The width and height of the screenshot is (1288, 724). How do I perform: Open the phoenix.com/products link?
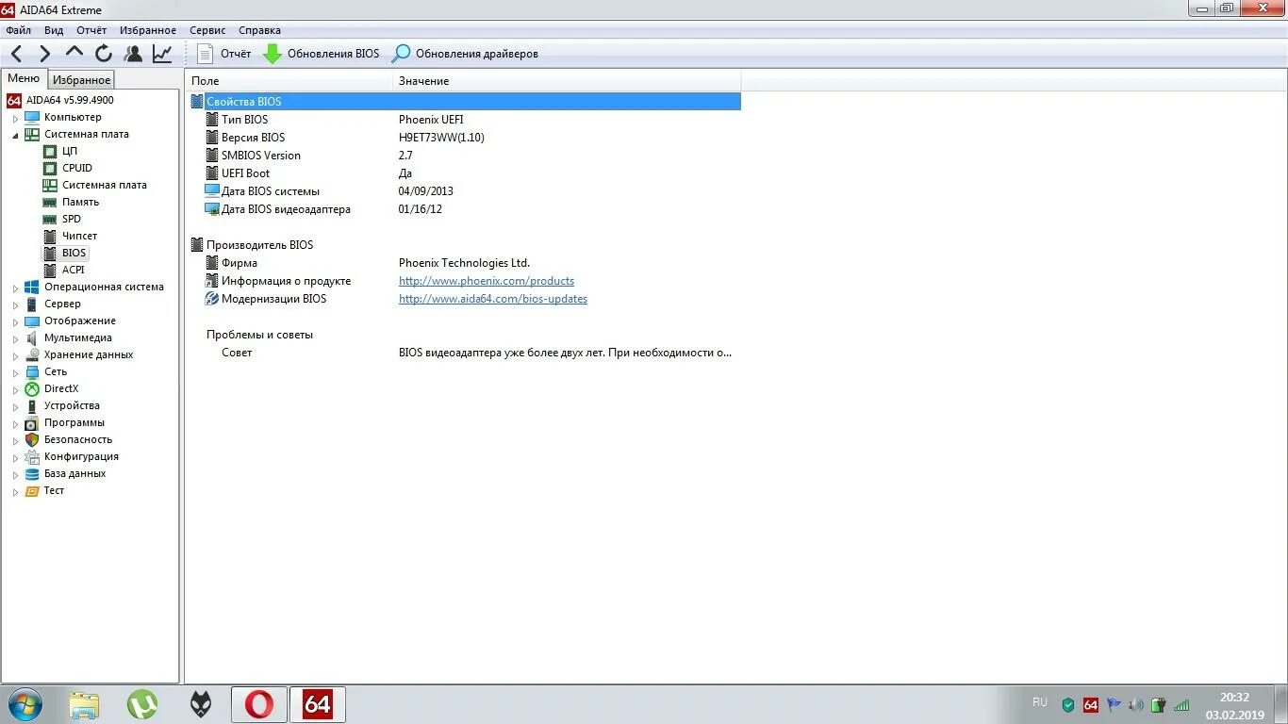click(486, 280)
